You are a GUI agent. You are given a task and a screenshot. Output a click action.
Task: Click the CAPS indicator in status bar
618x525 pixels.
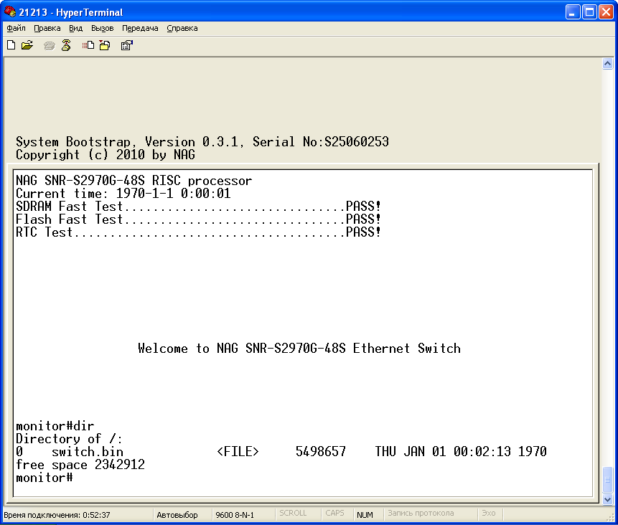334,514
